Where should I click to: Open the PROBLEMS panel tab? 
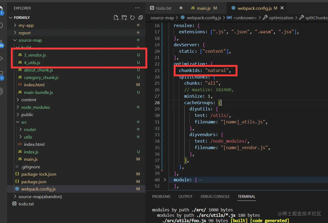coord(161,196)
